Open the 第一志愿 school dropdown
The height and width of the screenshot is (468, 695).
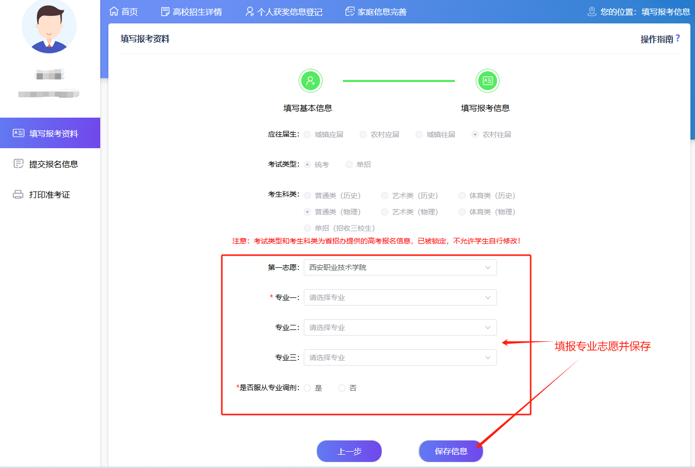400,267
